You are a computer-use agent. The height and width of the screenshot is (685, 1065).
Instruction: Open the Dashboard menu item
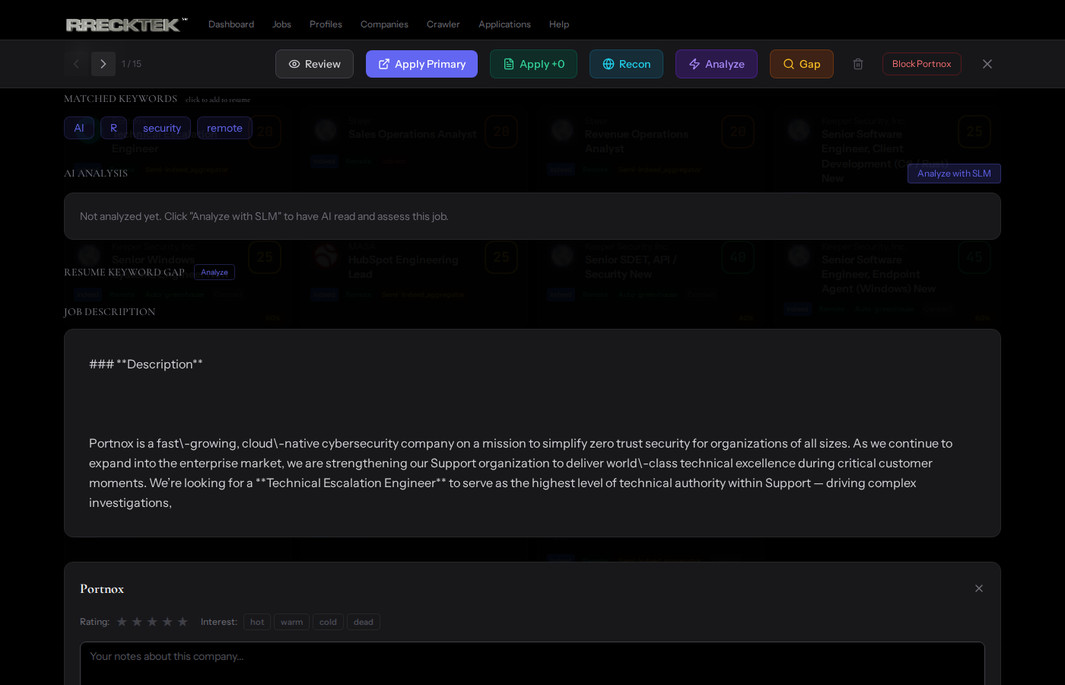(231, 24)
